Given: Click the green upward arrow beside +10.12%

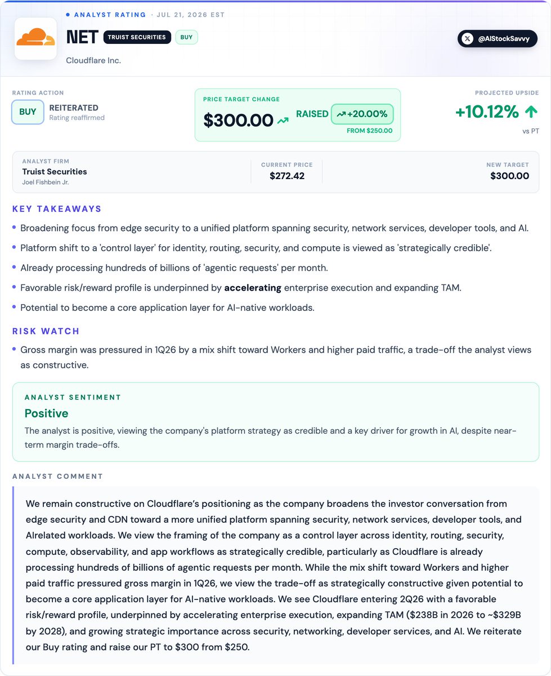Looking at the screenshot, I should coord(531,112).
